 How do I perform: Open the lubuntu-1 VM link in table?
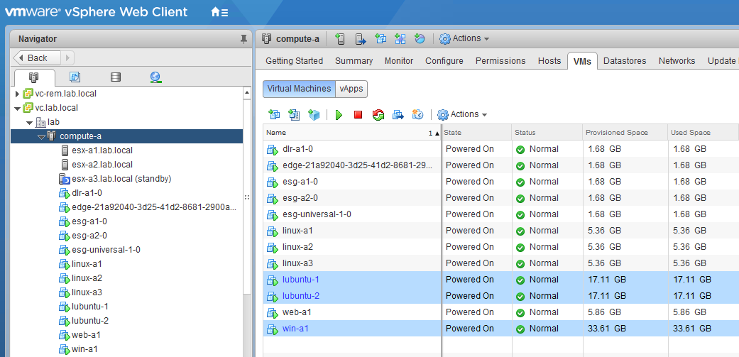[x=300, y=280]
